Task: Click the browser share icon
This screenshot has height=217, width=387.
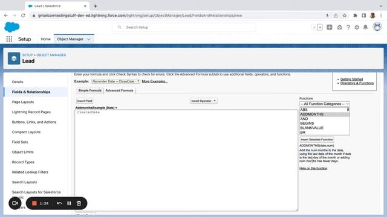Action: point(336,16)
